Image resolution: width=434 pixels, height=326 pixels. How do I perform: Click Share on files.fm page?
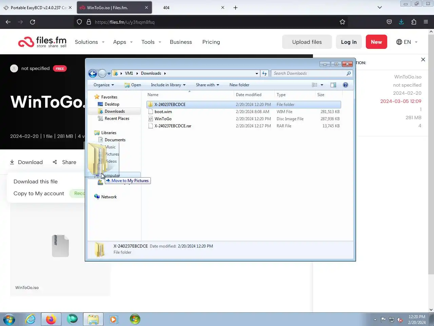[x=64, y=162]
